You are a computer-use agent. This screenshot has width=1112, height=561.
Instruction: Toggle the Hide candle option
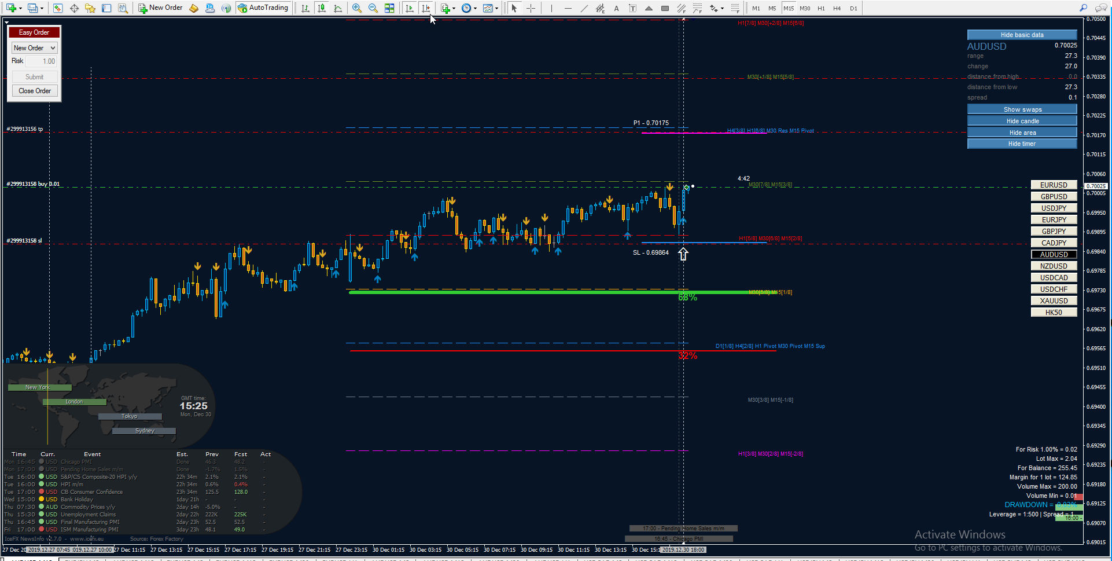coord(1022,121)
